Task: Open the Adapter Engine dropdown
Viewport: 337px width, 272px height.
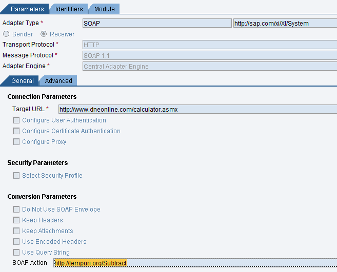Action: 210,66
